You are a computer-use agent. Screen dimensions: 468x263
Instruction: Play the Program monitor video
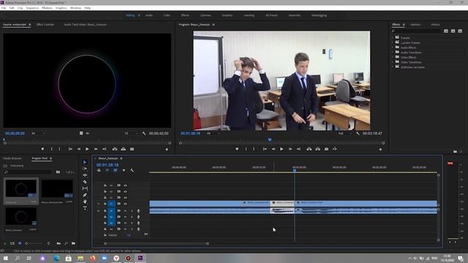click(x=282, y=149)
